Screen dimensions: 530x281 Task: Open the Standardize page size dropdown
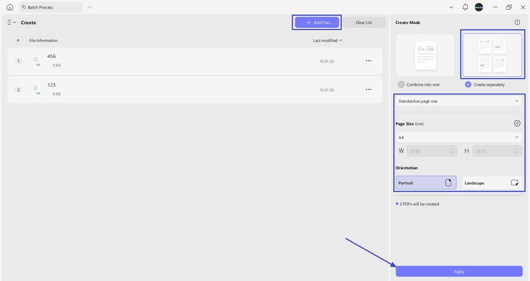[459, 101]
